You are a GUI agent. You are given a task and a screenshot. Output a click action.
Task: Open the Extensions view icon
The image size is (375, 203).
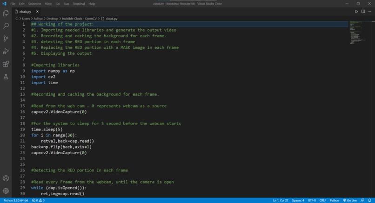6,64
